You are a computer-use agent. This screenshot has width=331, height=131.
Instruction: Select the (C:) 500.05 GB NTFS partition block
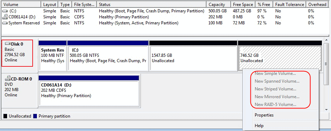click(x=107, y=56)
